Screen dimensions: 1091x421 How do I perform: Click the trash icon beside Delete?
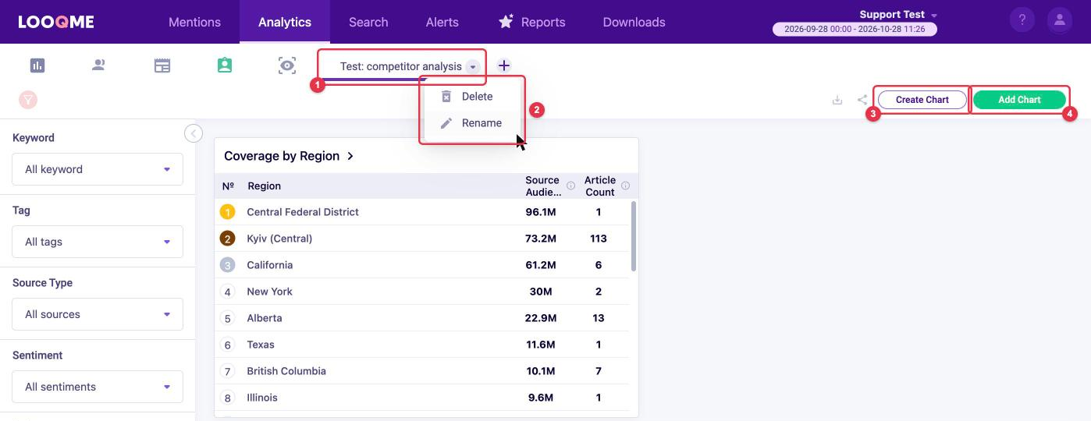coord(446,97)
